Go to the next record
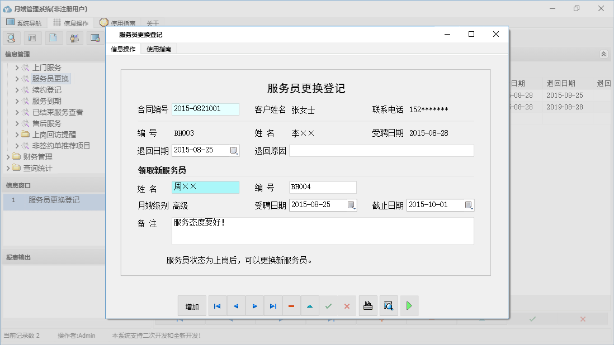The height and width of the screenshot is (345, 614). [254, 305]
